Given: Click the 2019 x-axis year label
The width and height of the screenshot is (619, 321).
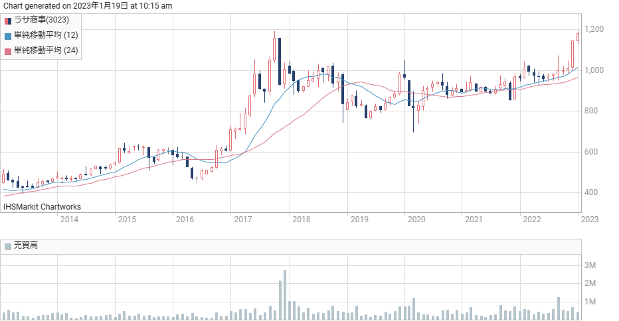Looking at the screenshot, I should (x=359, y=220).
